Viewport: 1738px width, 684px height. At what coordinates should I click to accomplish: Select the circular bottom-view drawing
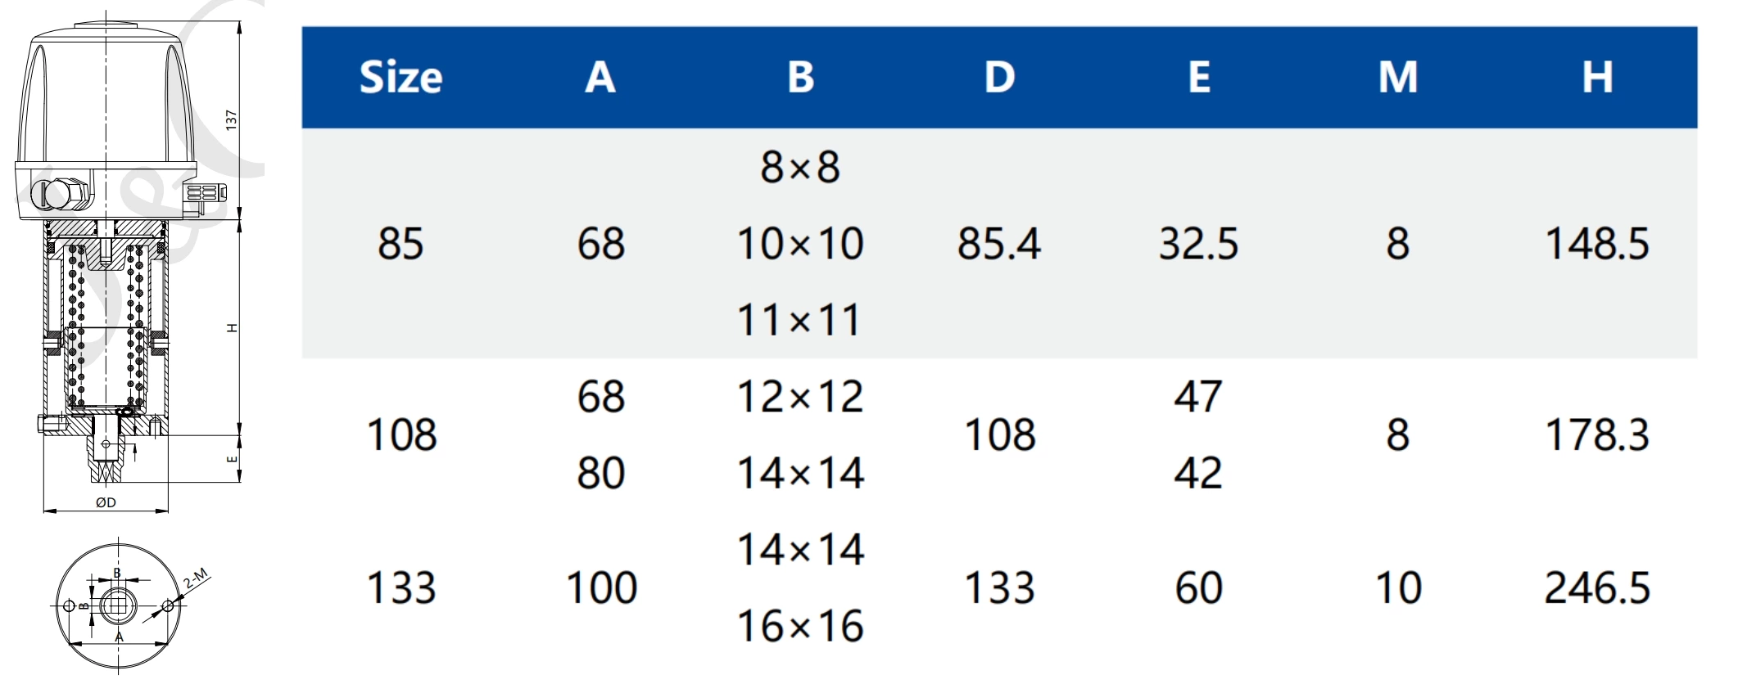point(118,606)
